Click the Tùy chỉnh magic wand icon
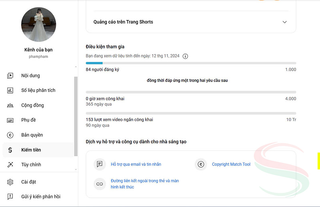Viewport: 320px width, 207px height. [10, 165]
